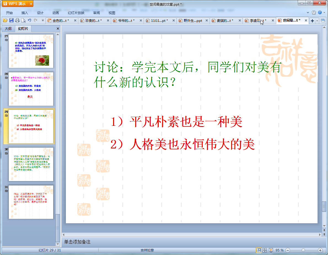
Task: Click the new tab plus icon
Action: [x=312, y=21]
